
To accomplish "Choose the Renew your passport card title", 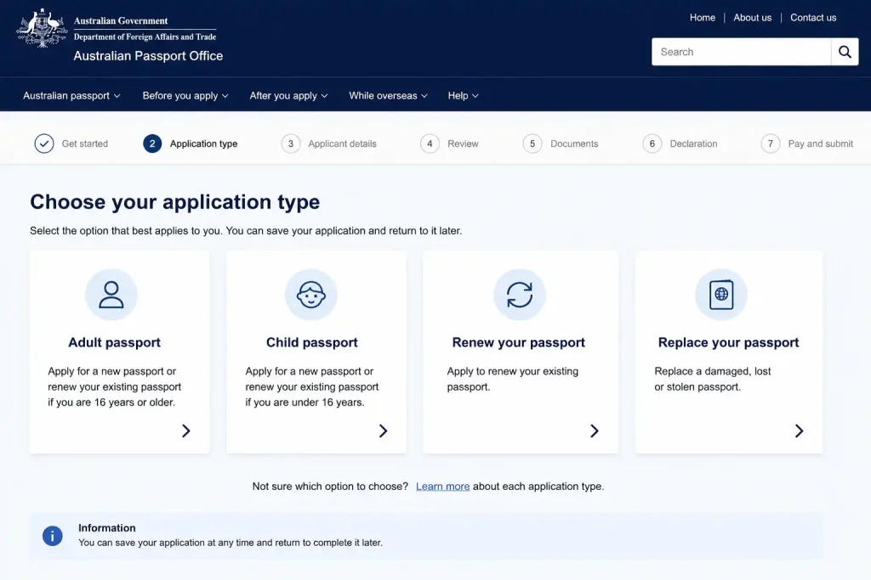I will click(519, 343).
